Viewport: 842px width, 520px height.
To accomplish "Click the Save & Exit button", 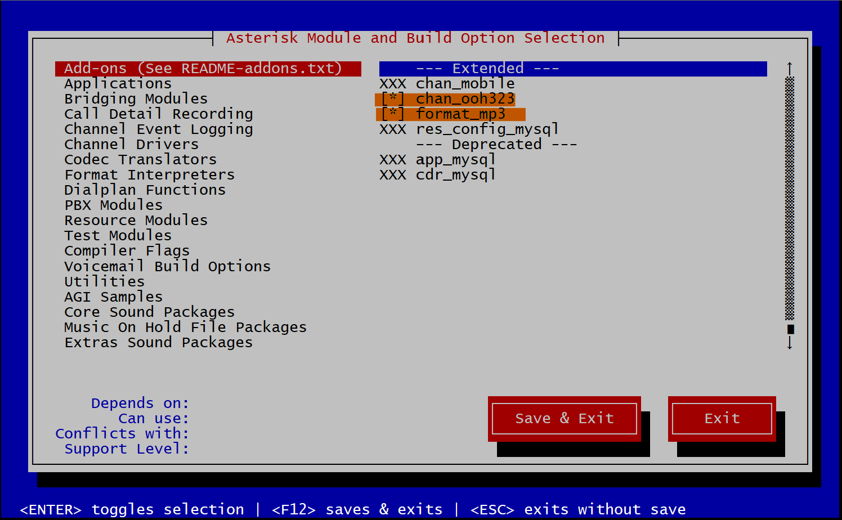I will [564, 418].
